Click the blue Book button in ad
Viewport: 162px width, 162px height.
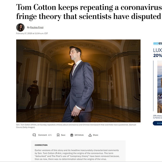pos(157,123)
